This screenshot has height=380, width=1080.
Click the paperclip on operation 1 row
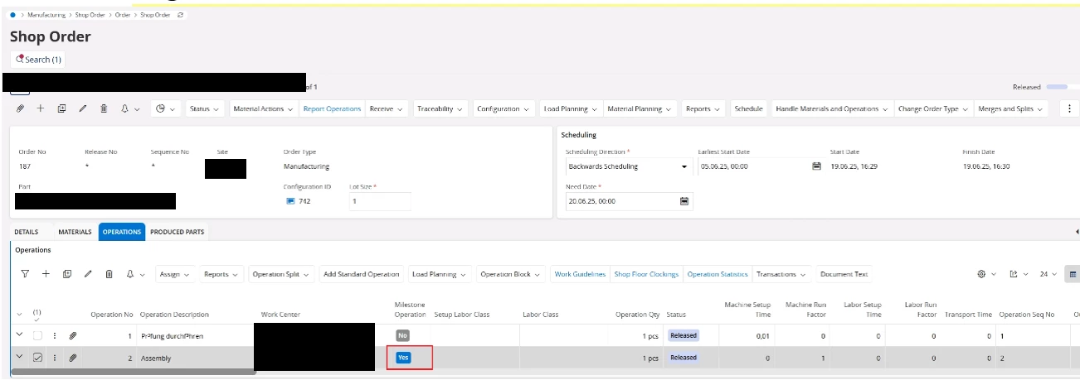click(x=72, y=335)
